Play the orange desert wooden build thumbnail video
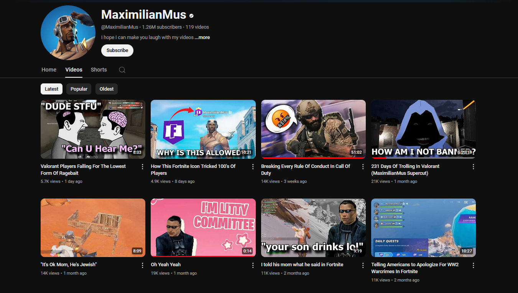The height and width of the screenshot is (293, 518). (93, 228)
